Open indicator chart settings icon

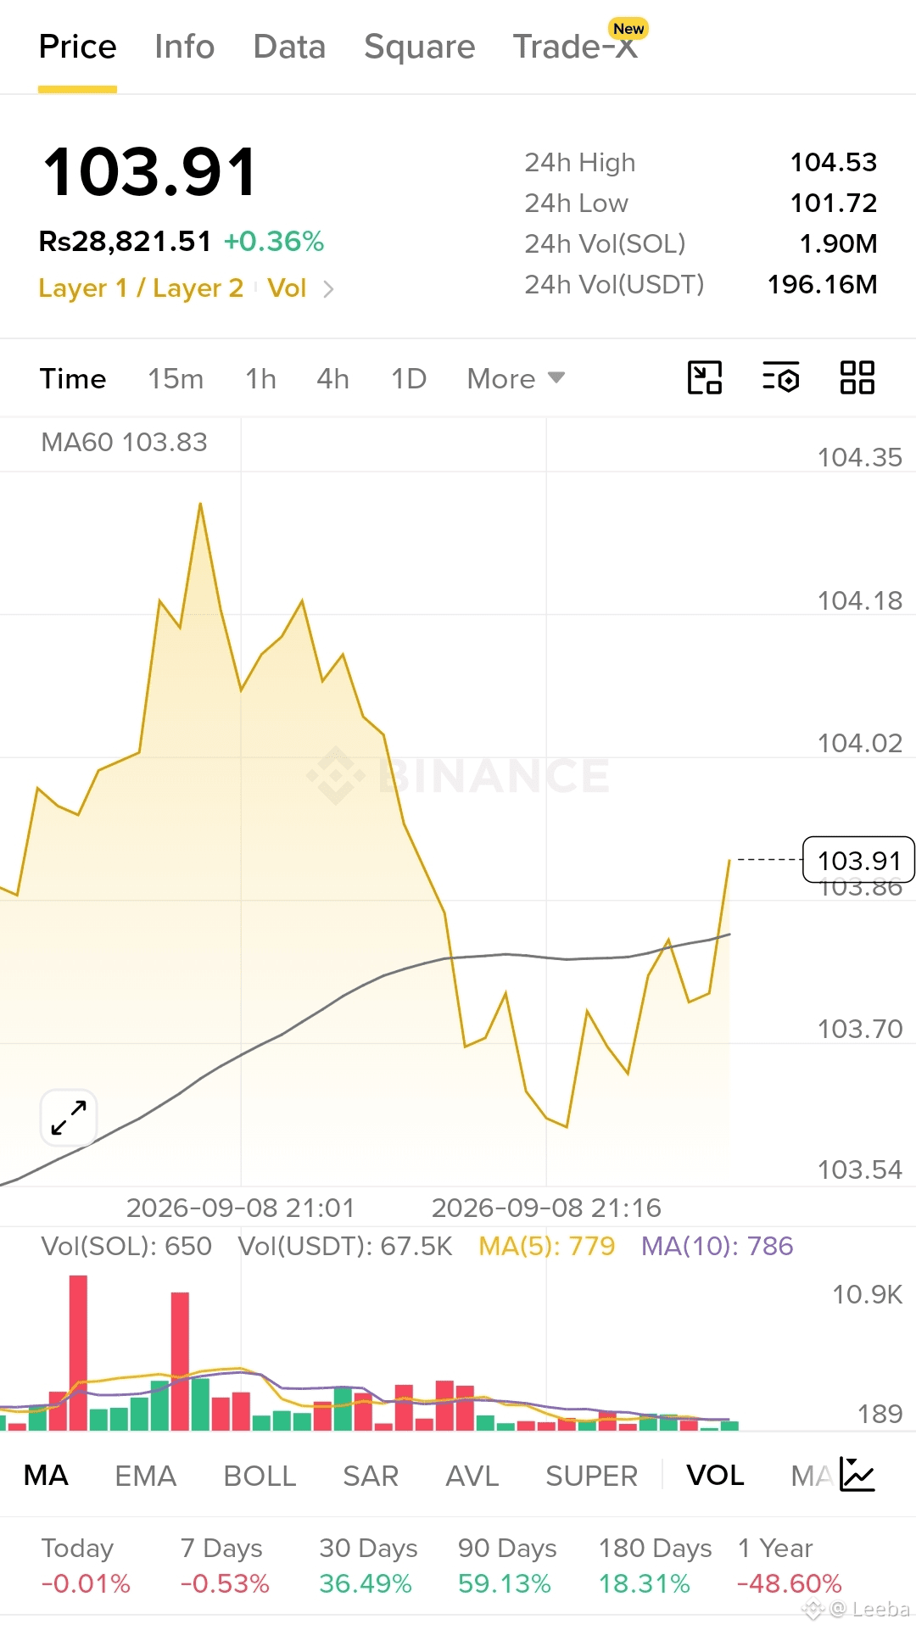[x=857, y=1475]
